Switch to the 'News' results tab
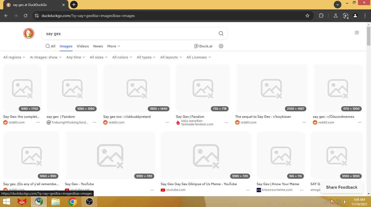371x207 pixels. (98, 46)
